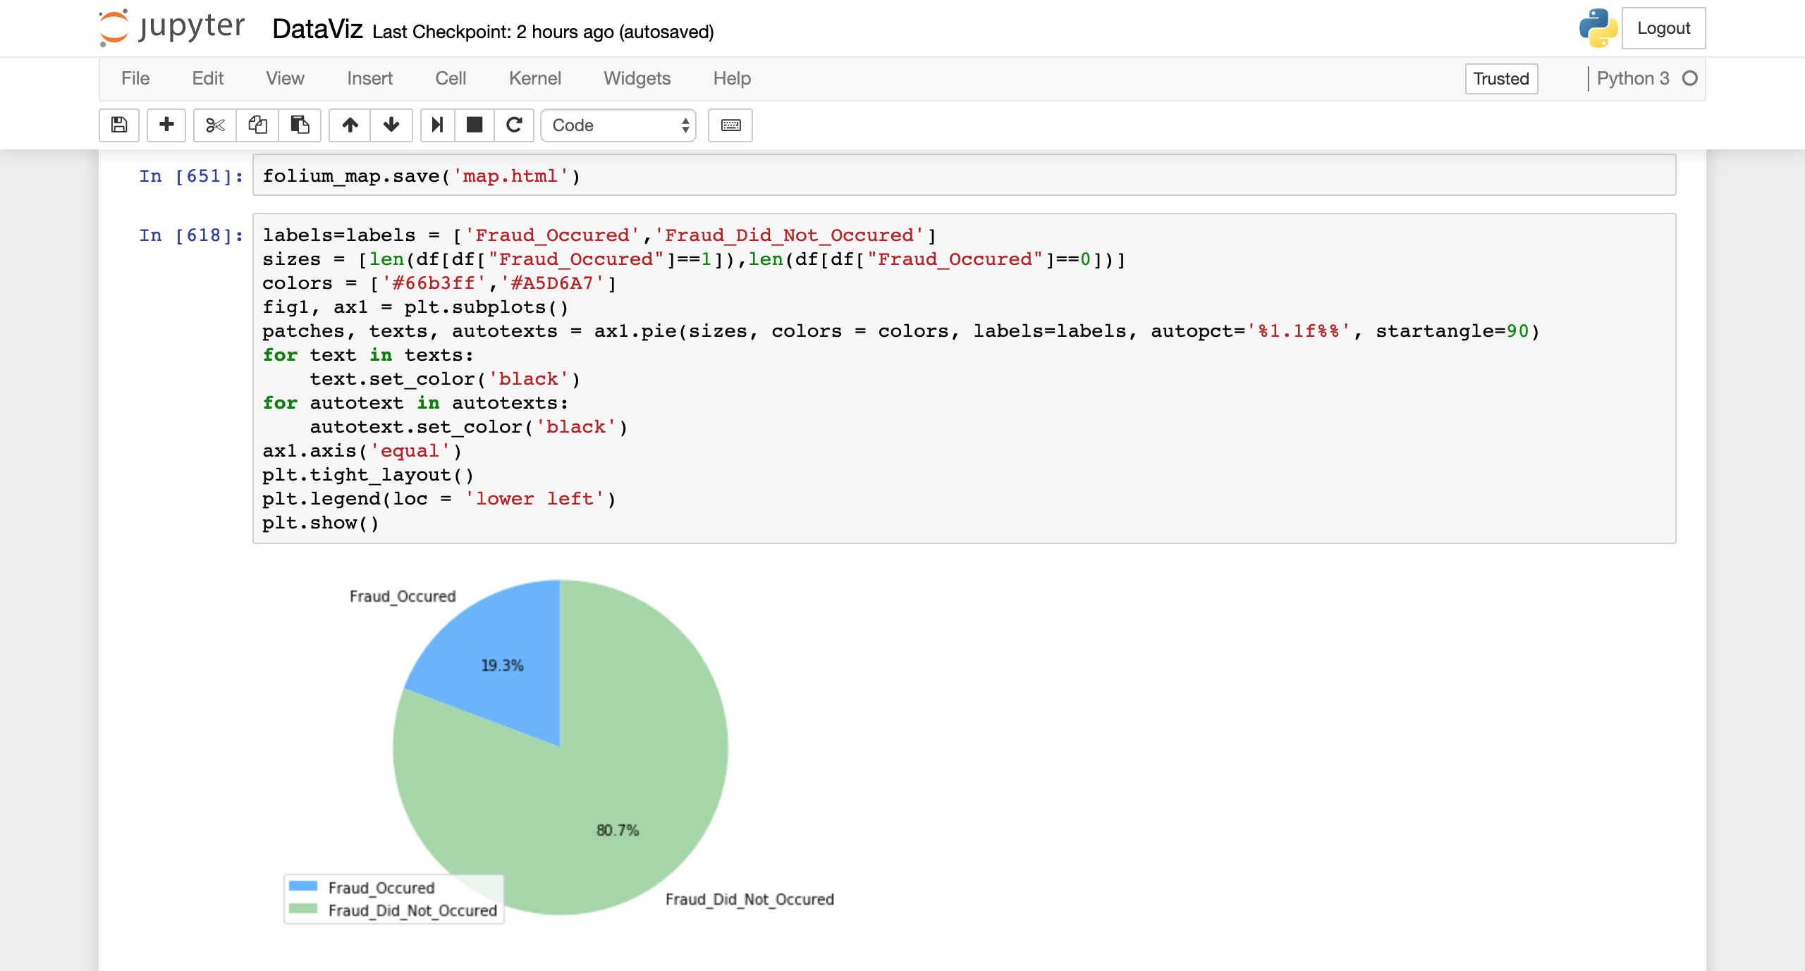Viewport: 1805px width, 971px height.
Task: Click the Trusted notebook button
Action: (x=1500, y=78)
